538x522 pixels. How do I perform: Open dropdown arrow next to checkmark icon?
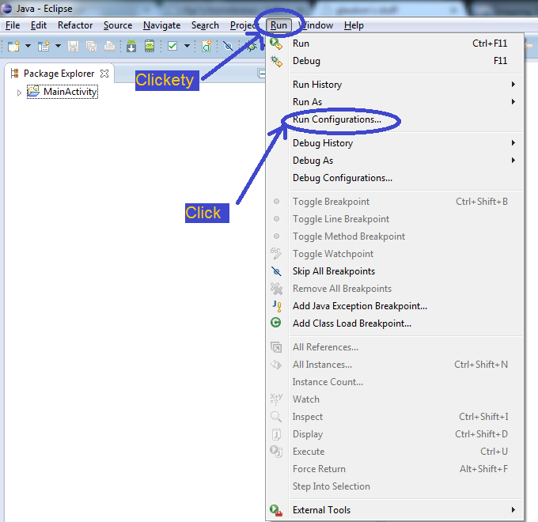[x=187, y=46]
